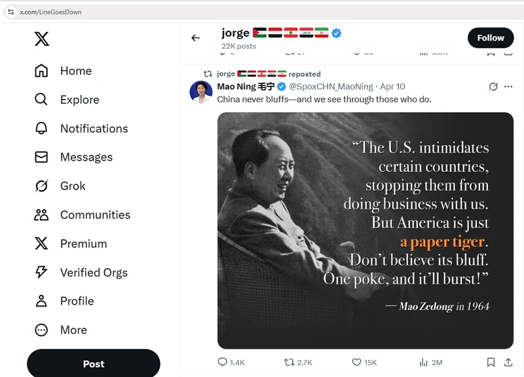Open the @SpoxCHN_MaoNing profile handle link

tap(331, 87)
